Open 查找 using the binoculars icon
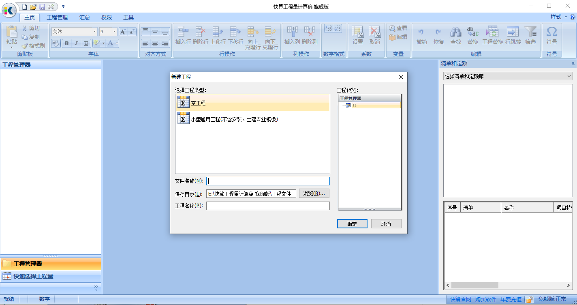This screenshot has width=577, height=305. [x=455, y=36]
